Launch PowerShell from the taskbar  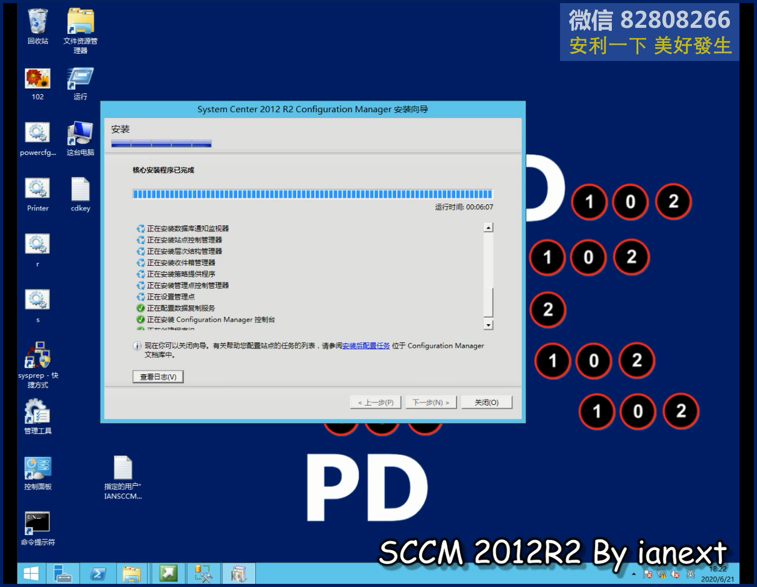[98, 573]
